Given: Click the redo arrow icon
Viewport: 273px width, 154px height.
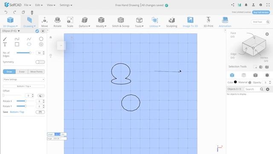Looking at the screenshot, I should point(15,12).
